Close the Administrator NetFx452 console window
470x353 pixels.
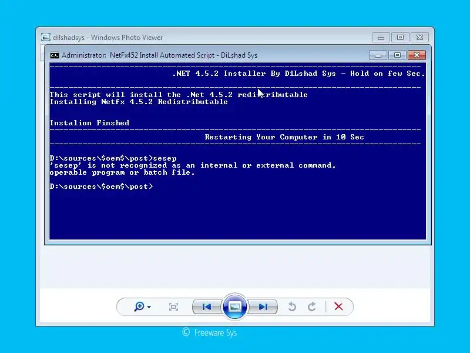(x=417, y=55)
